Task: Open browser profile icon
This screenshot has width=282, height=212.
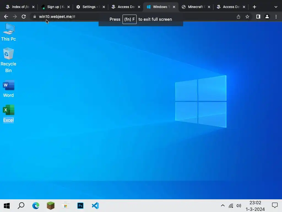Action: pos(267,17)
